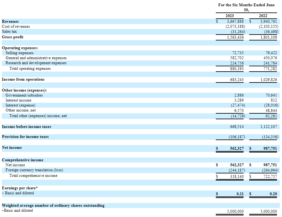Viewport: 282px width, 217px height.
Task: Click the 2022 column header
Action: (x=263, y=16)
